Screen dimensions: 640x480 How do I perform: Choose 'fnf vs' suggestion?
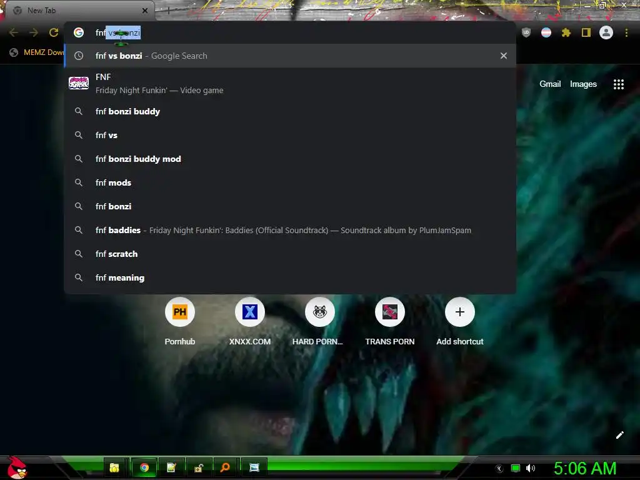click(290, 135)
